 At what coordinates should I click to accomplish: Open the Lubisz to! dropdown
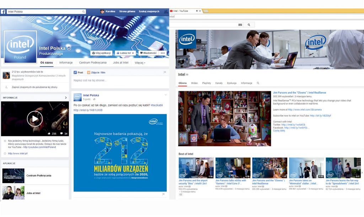tap(125, 53)
